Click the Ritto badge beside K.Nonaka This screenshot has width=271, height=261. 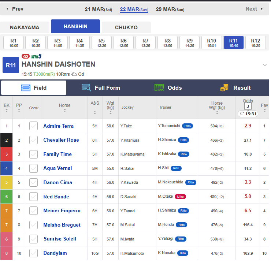[x=183, y=253]
